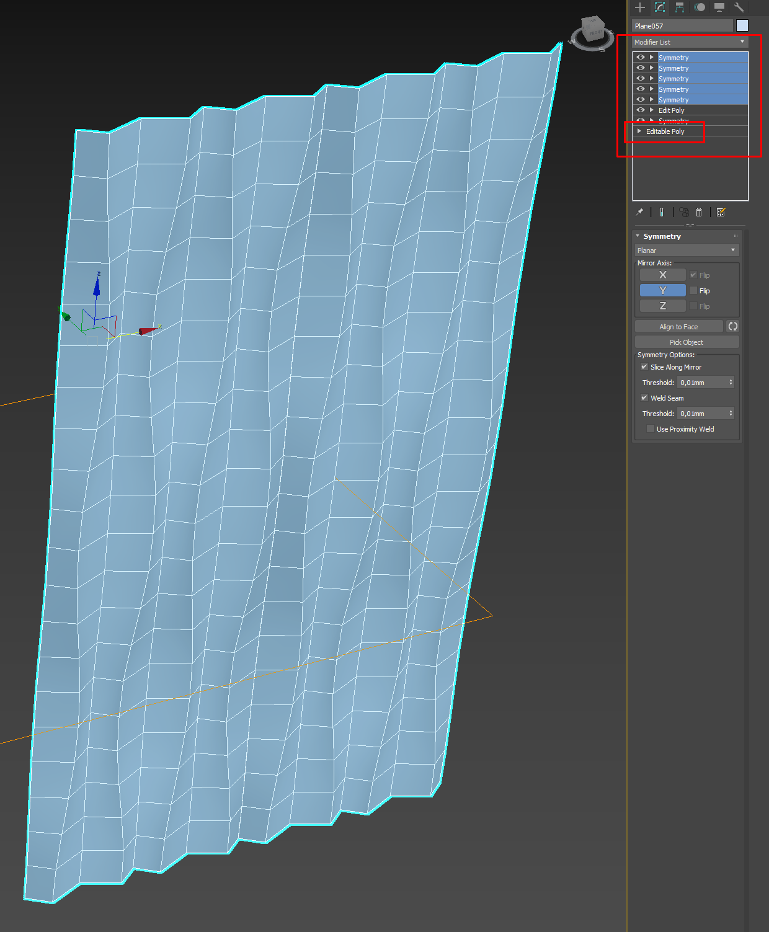
Task: Enable Use Proximity Weld checkbox
Action: click(x=650, y=429)
